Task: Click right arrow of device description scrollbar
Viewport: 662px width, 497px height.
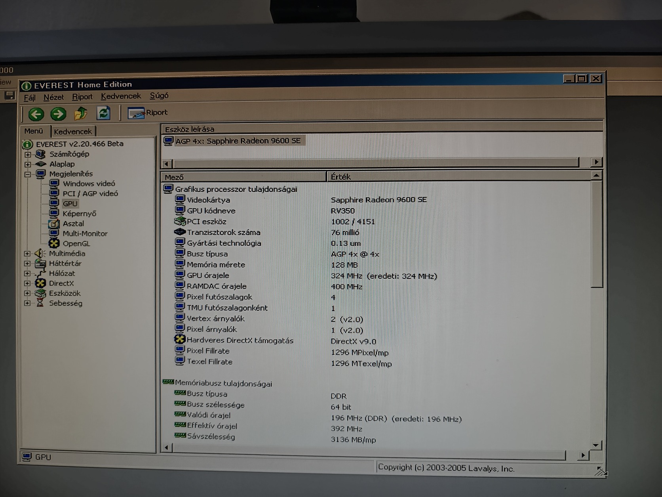Action: click(596, 162)
